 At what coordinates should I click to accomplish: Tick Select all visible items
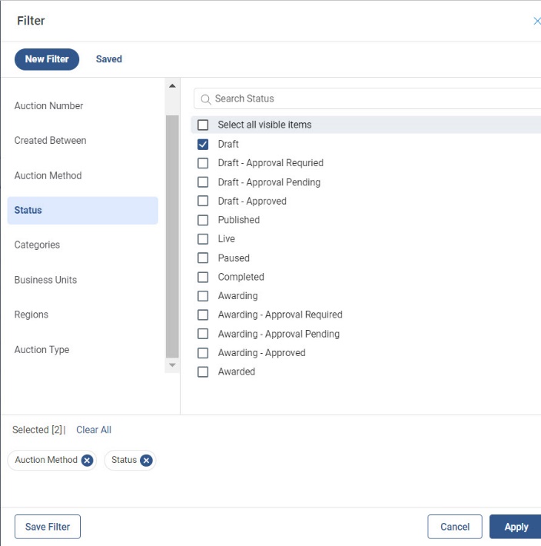click(203, 125)
